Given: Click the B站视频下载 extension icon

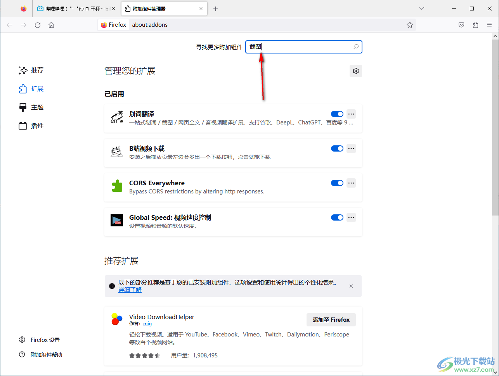Looking at the screenshot, I should [117, 151].
